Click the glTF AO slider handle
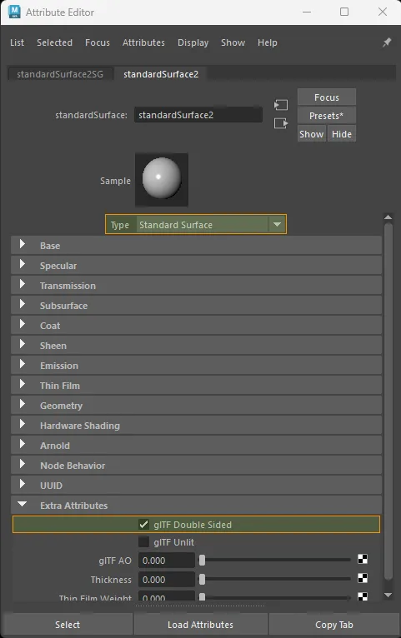This screenshot has width=401, height=638. (202, 561)
